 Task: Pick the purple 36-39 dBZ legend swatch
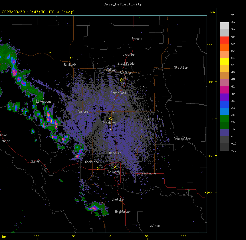(224, 97)
